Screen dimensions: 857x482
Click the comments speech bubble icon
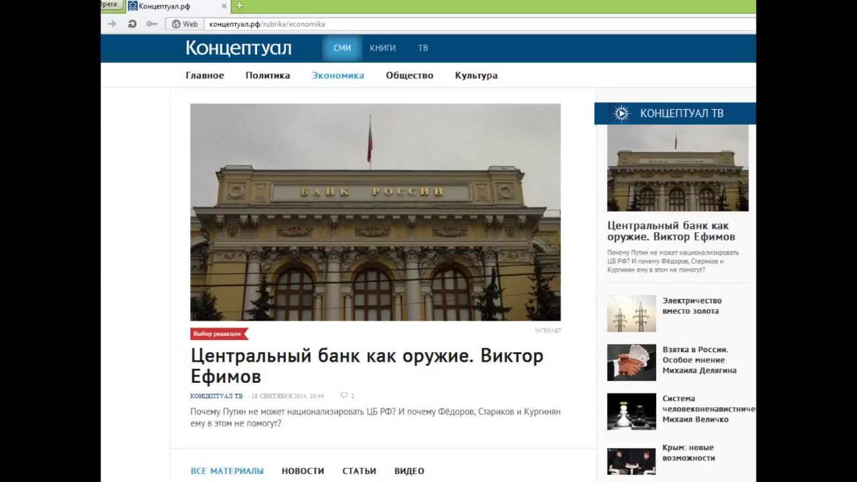[x=344, y=396]
